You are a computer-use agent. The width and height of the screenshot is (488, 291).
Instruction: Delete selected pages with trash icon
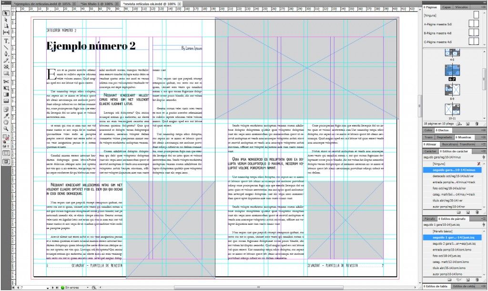(477, 124)
